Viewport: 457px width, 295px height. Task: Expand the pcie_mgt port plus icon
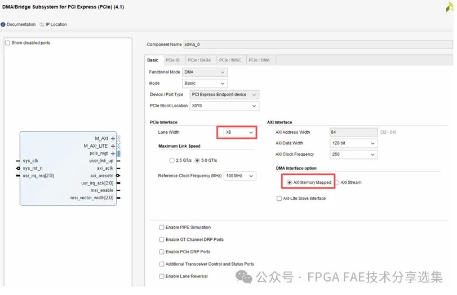coord(113,153)
